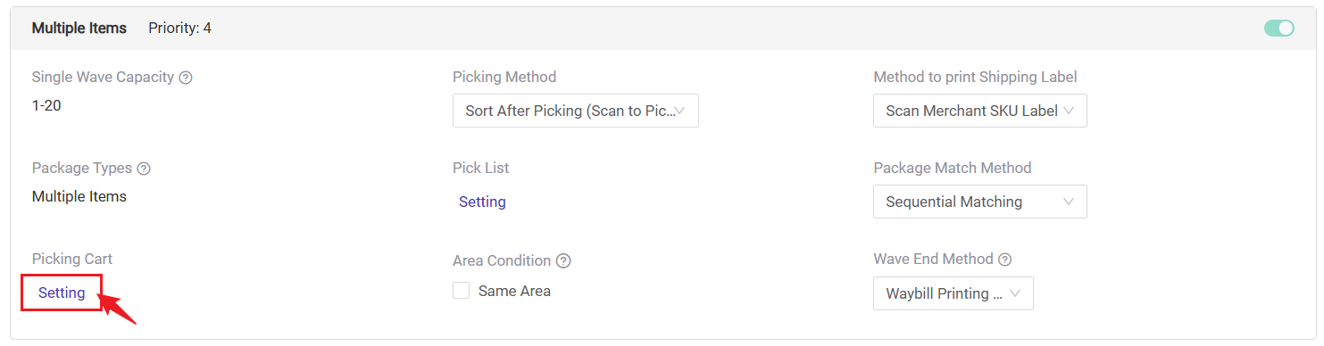Click the Priority: 4 label
Viewport: 1324px width, 346px height.
point(180,29)
